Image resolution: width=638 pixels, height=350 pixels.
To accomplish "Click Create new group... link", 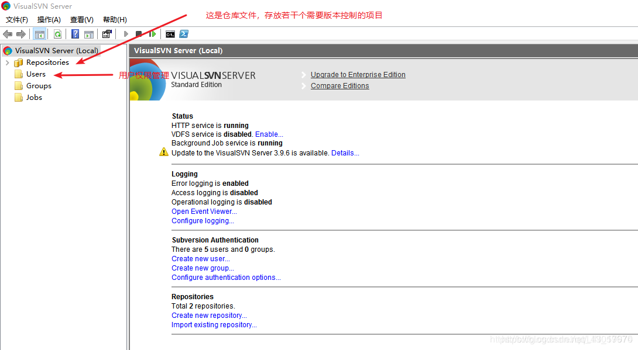I will [x=203, y=268].
